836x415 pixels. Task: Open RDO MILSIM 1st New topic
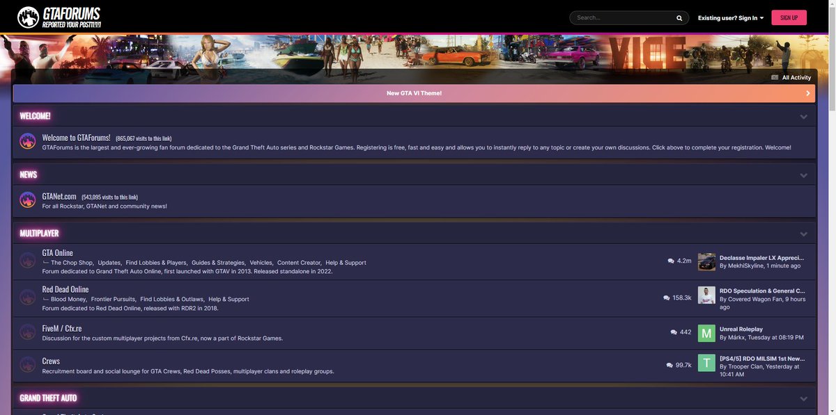click(x=762, y=358)
